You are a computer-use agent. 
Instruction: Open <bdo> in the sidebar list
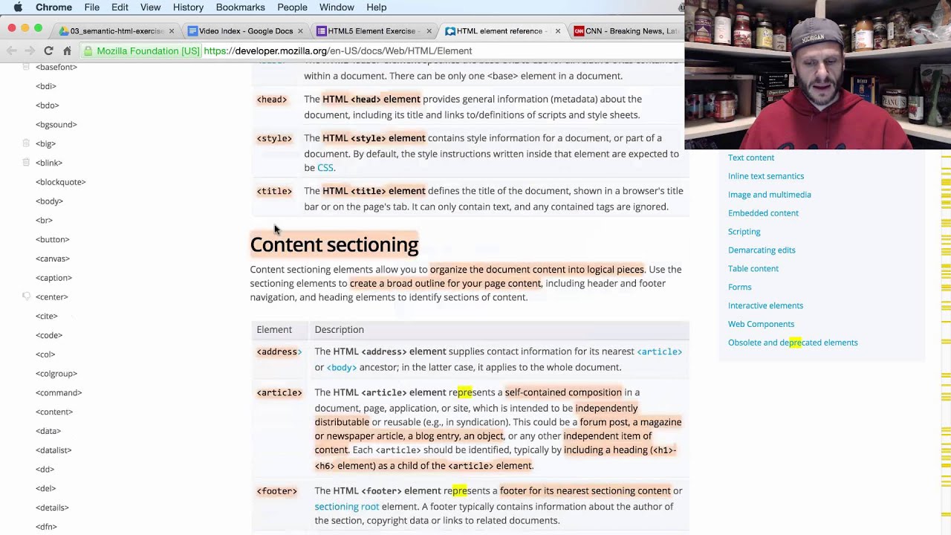[x=47, y=106]
